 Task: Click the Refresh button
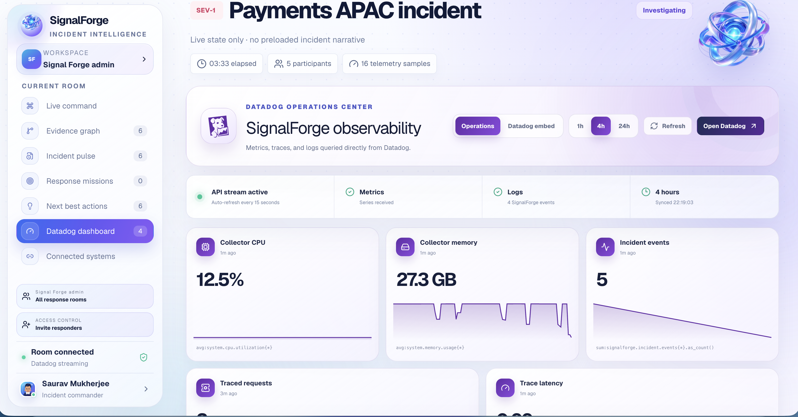[x=667, y=126]
